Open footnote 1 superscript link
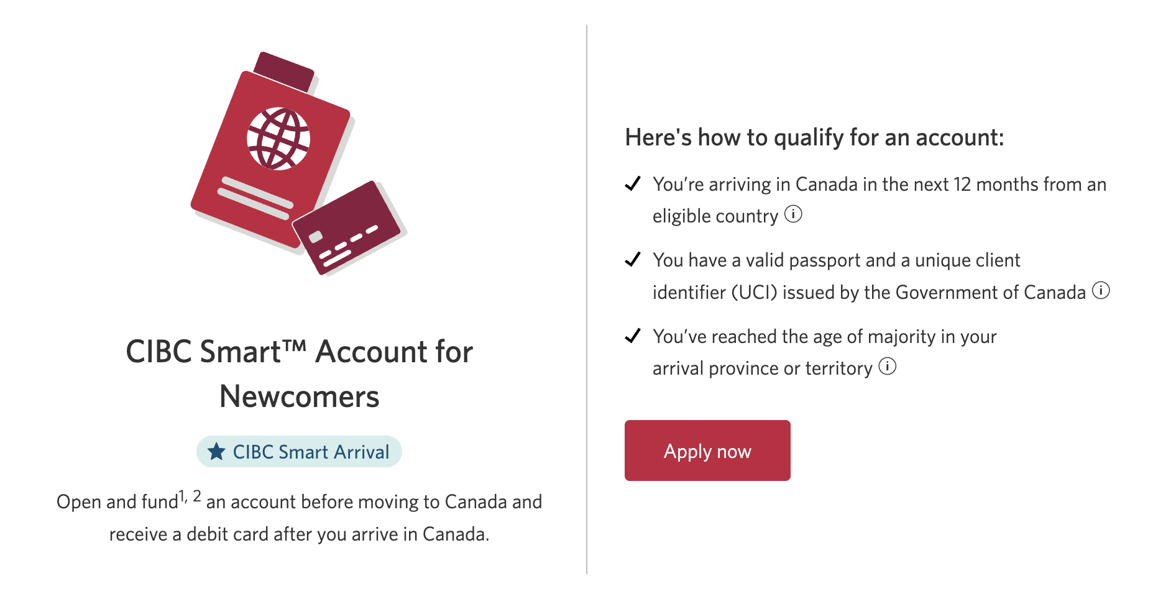Image resolution: width=1176 pixels, height=599 pixels. [x=183, y=496]
